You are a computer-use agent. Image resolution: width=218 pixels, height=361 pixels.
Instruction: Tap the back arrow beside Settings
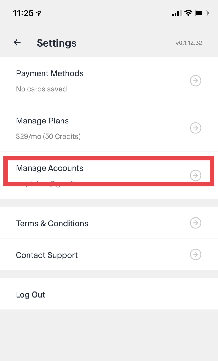tap(17, 42)
